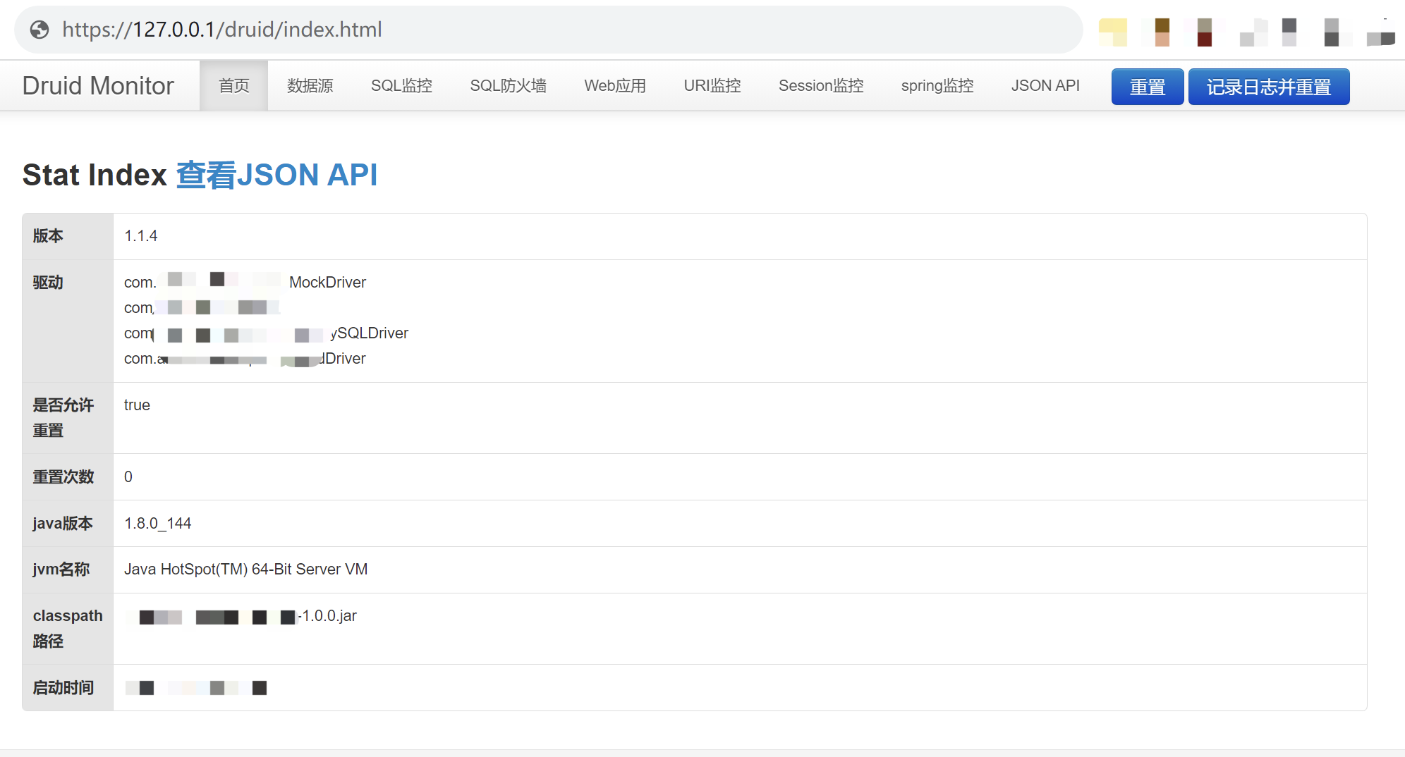The width and height of the screenshot is (1405, 757).
Task: Click the brown and peach extension icon
Action: tap(1162, 32)
